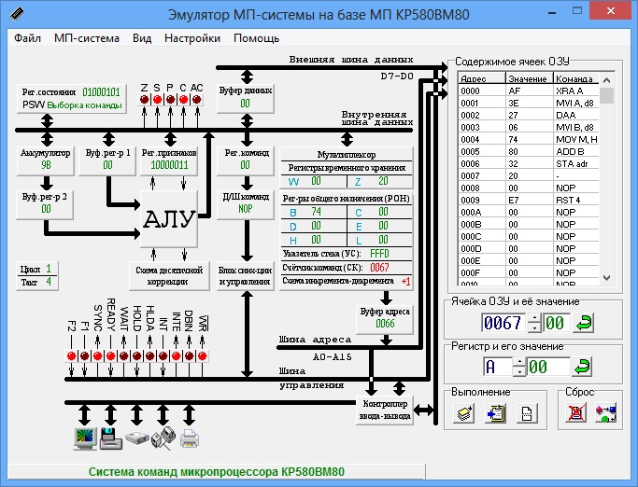Open the network terminals device icon
Screen dimensions: 638x487
pyautogui.click(x=163, y=438)
